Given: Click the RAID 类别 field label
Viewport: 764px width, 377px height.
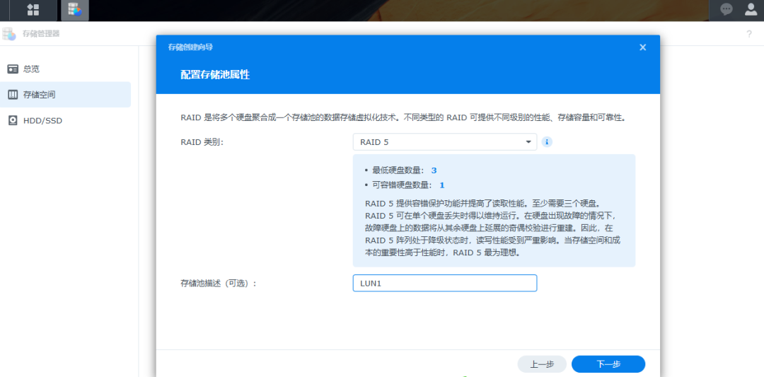Looking at the screenshot, I should pos(202,142).
